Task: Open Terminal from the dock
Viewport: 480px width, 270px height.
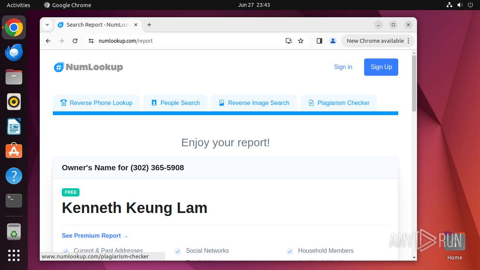Action: pyautogui.click(x=14, y=201)
